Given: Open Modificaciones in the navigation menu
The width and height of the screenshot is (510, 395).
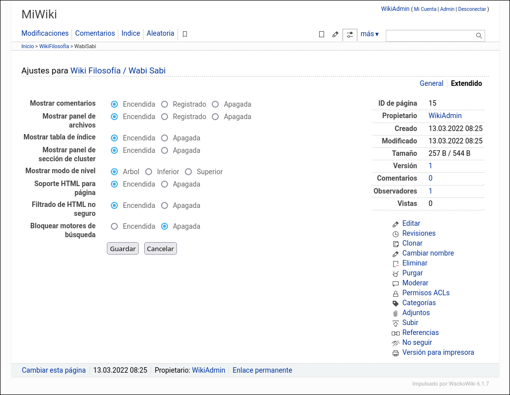Looking at the screenshot, I should [45, 33].
